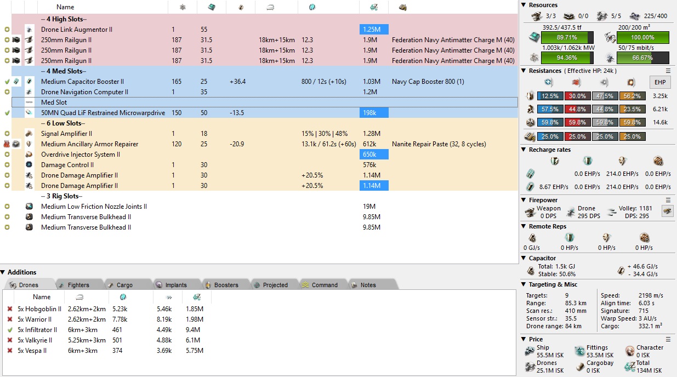
Task: Click the price column header icon
Action: pyautogui.click(x=373, y=7)
